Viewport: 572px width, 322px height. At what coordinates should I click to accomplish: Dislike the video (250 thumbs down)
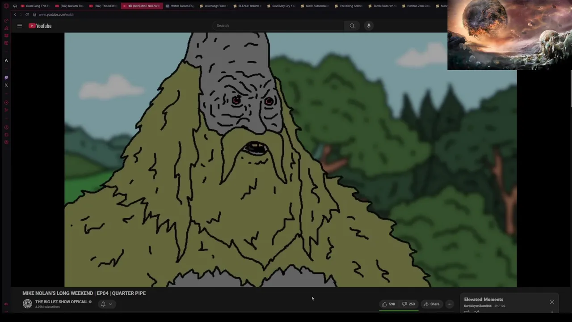[408, 304]
